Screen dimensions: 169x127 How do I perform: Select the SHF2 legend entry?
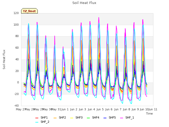click(x=60, y=117)
